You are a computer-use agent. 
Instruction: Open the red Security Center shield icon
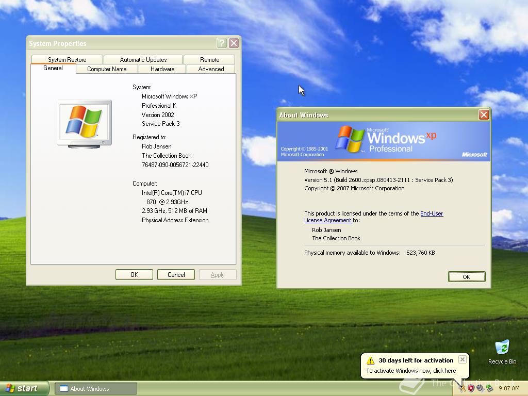point(471,389)
